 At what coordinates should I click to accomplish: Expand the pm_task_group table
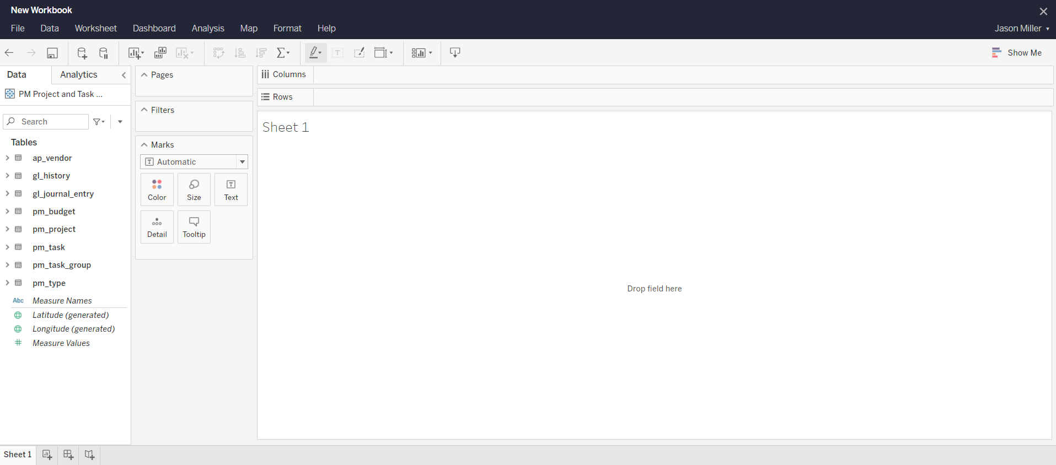pyautogui.click(x=7, y=265)
